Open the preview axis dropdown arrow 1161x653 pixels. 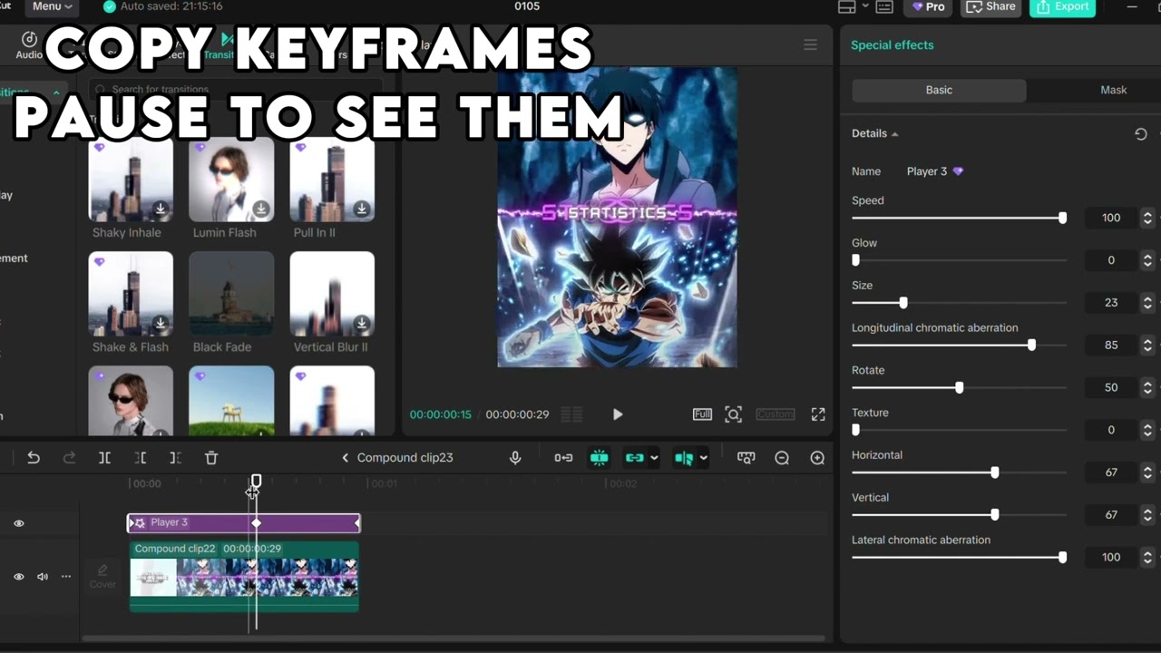click(703, 458)
